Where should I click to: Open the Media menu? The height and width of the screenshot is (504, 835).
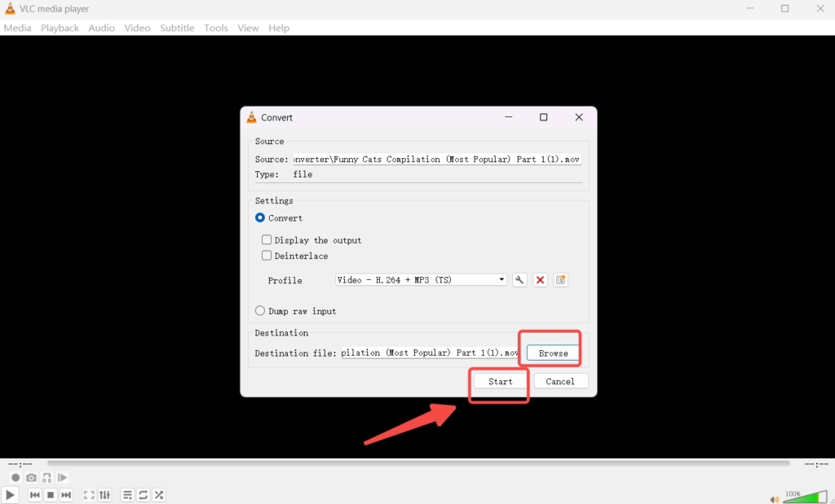[x=17, y=27]
